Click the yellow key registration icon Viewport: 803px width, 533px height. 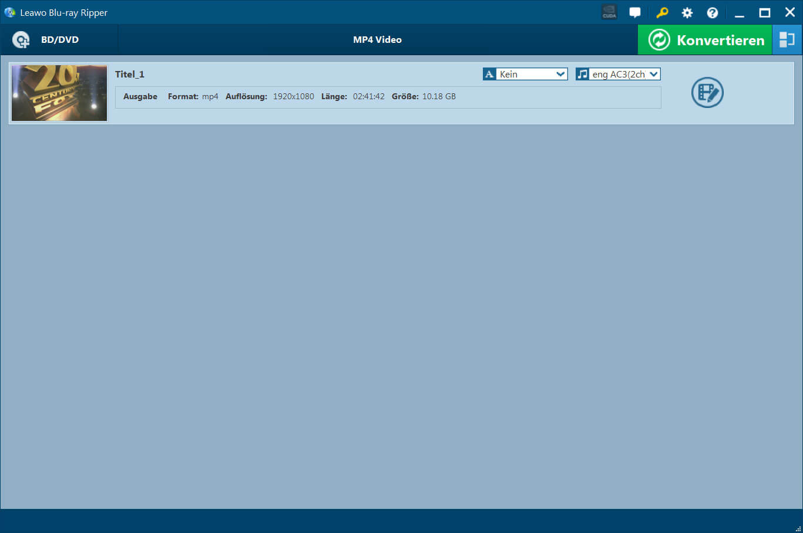click(x=662, y=12)
